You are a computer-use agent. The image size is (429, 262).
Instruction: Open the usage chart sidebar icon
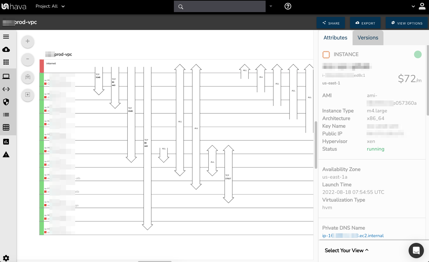tap(6, 141)
